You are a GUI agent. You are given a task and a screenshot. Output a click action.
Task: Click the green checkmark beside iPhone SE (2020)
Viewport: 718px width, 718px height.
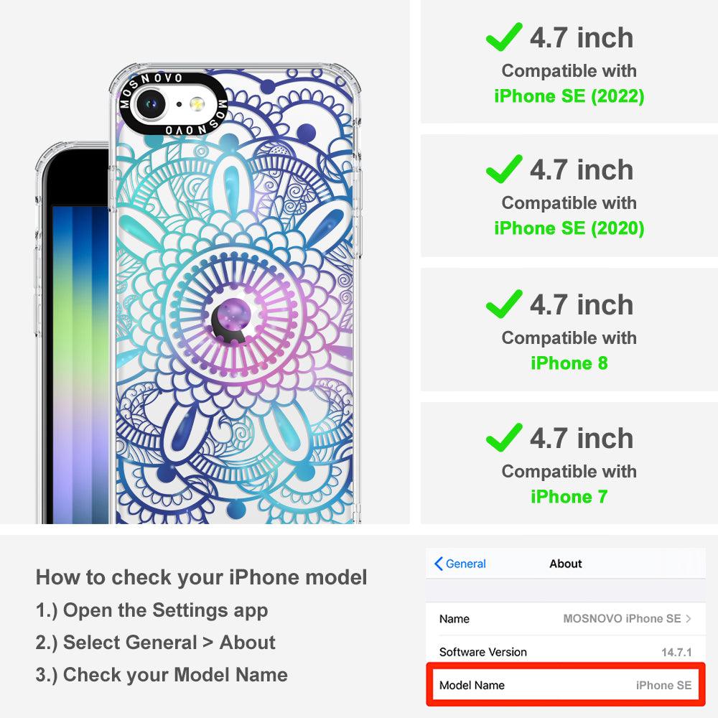[504, 169]
